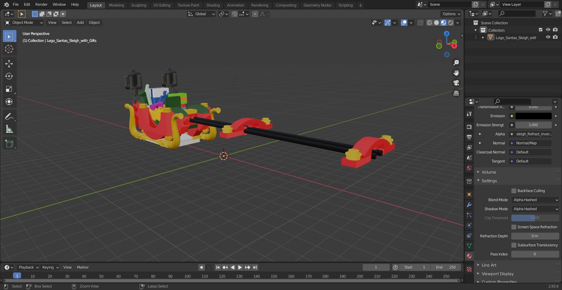
Task: Switch to the UV Editing workspace tab
Action: tap(162, 5)
